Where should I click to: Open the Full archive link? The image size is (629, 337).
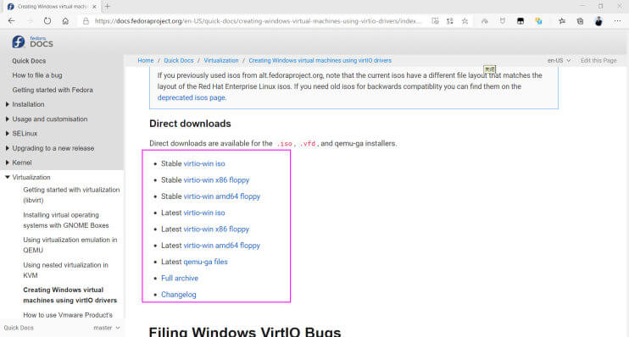(180, 278)
